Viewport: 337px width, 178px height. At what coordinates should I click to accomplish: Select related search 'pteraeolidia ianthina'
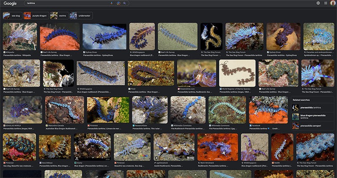pyautogui.click(x=313, y=108)
